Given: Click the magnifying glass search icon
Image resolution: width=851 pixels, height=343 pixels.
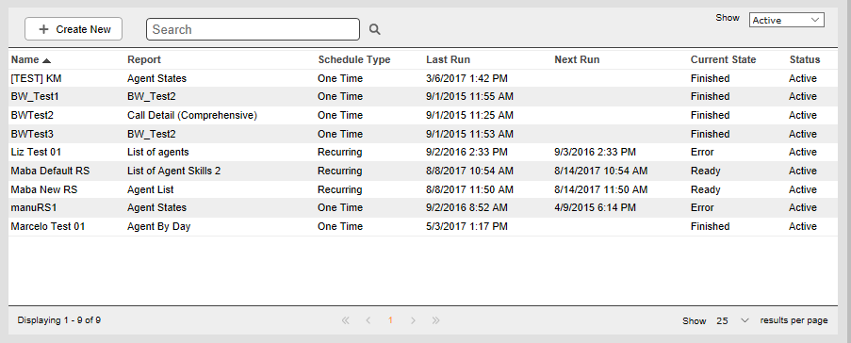Looking at the screenshot, I should [x=374, y=29].
